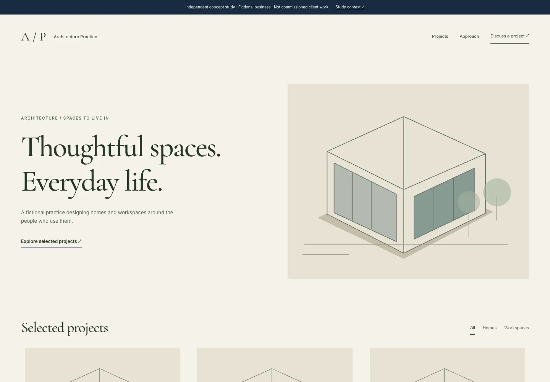Screen dimensions: 550x382
Task: Click the Independent concept study notice text
Action: 257,7
